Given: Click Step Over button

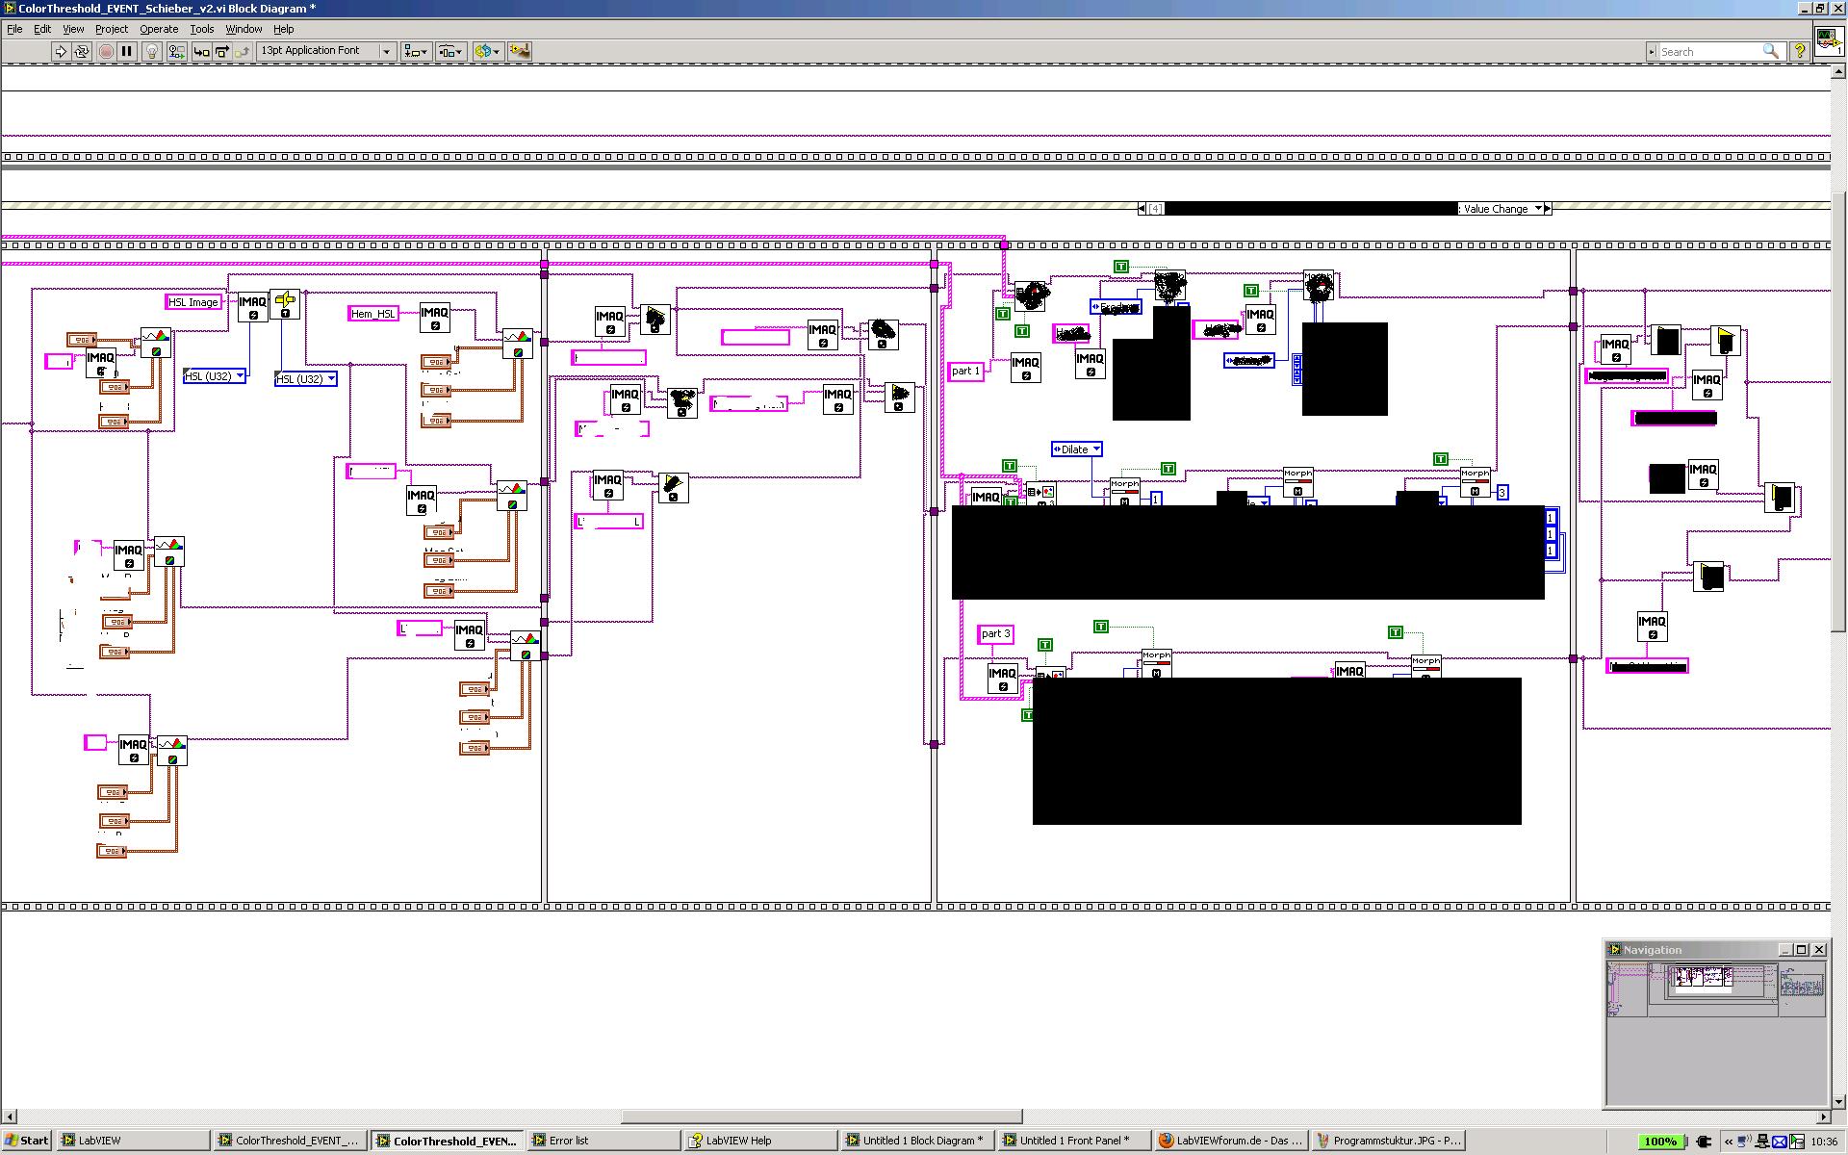Looking at the screenshot, I should (221, 51).
